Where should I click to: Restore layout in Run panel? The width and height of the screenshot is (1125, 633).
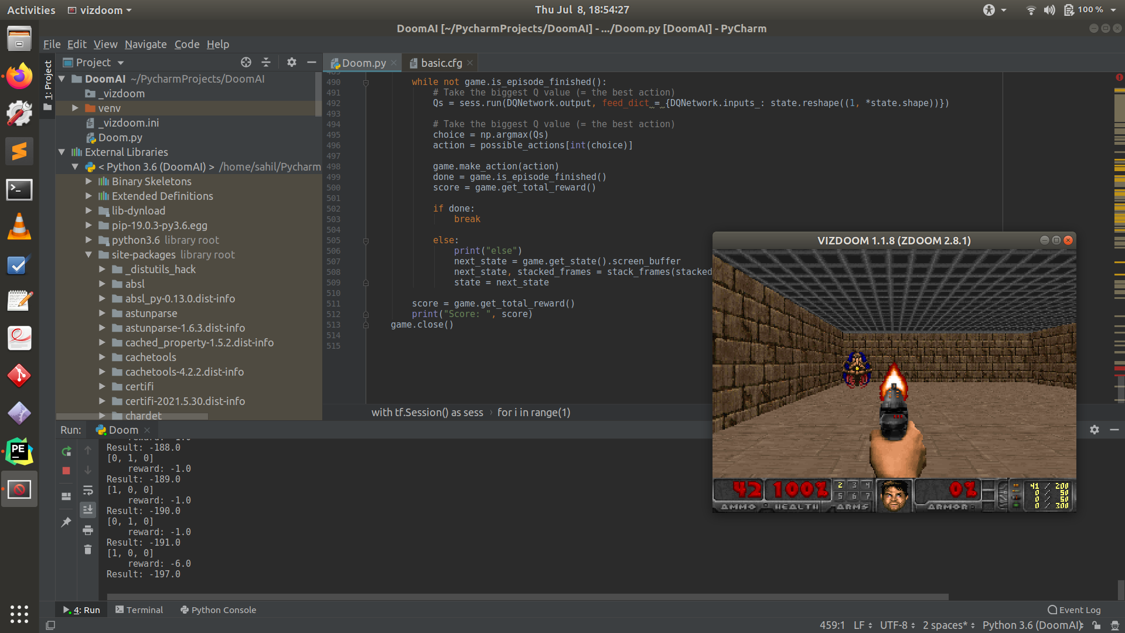pyautogui.click(x=66, y=496)
